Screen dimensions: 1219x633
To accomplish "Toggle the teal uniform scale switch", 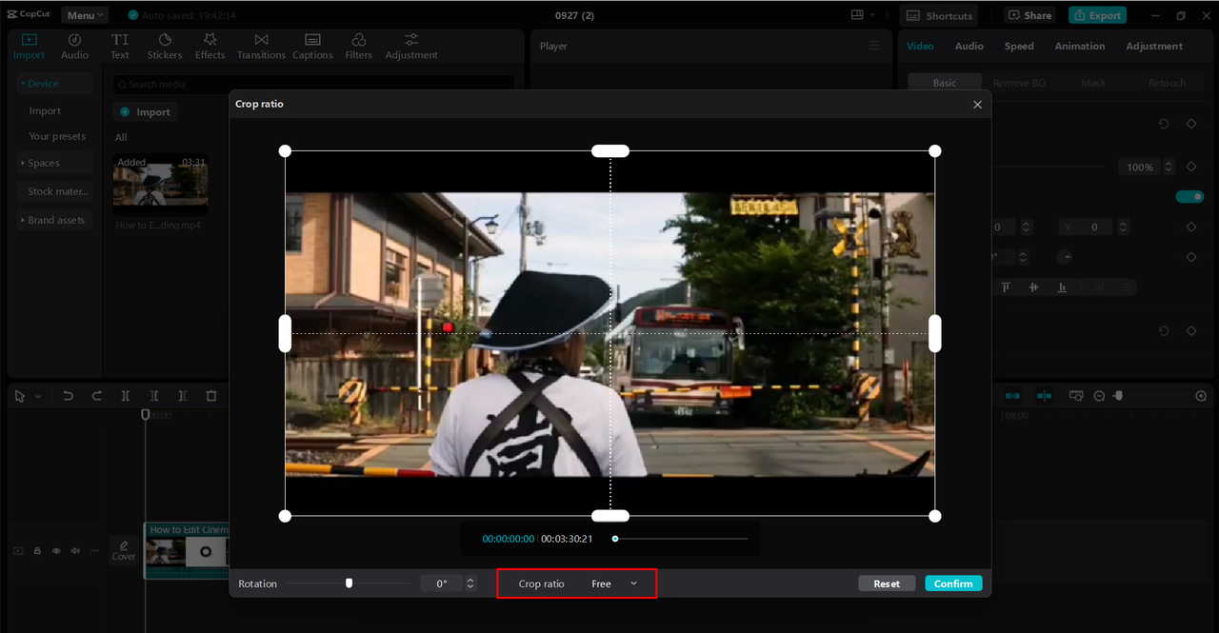I will (x=1189, y=196).
